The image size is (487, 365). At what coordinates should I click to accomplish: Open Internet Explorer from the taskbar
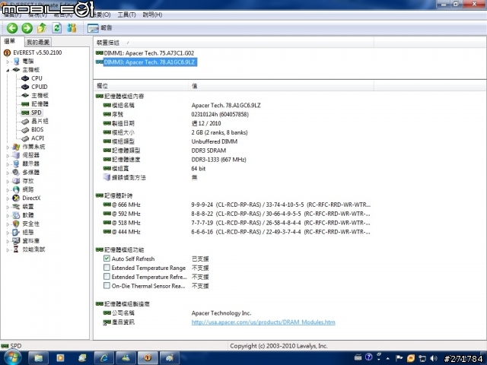[x=103, y=358]
